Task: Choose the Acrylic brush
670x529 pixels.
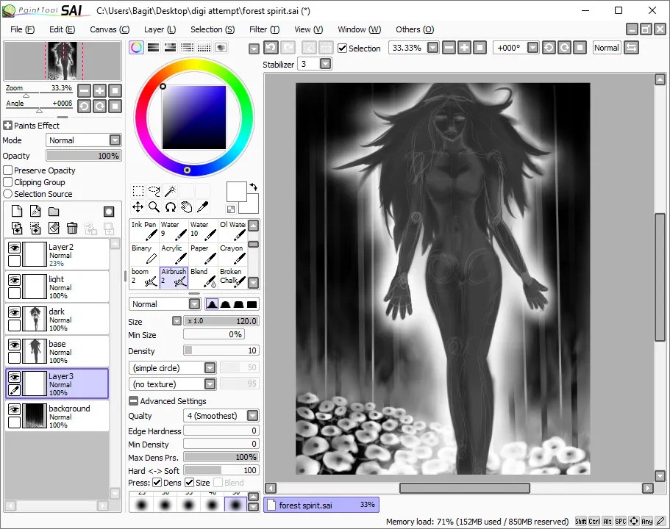Action: click(x=174, y=254)
